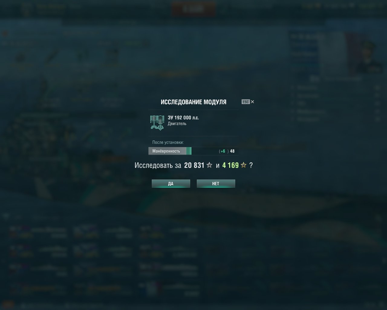Image resolution: width=387 pixels, height=310 pixels.
Task: Click the blurred red button at top center
Action: [193, 9]
